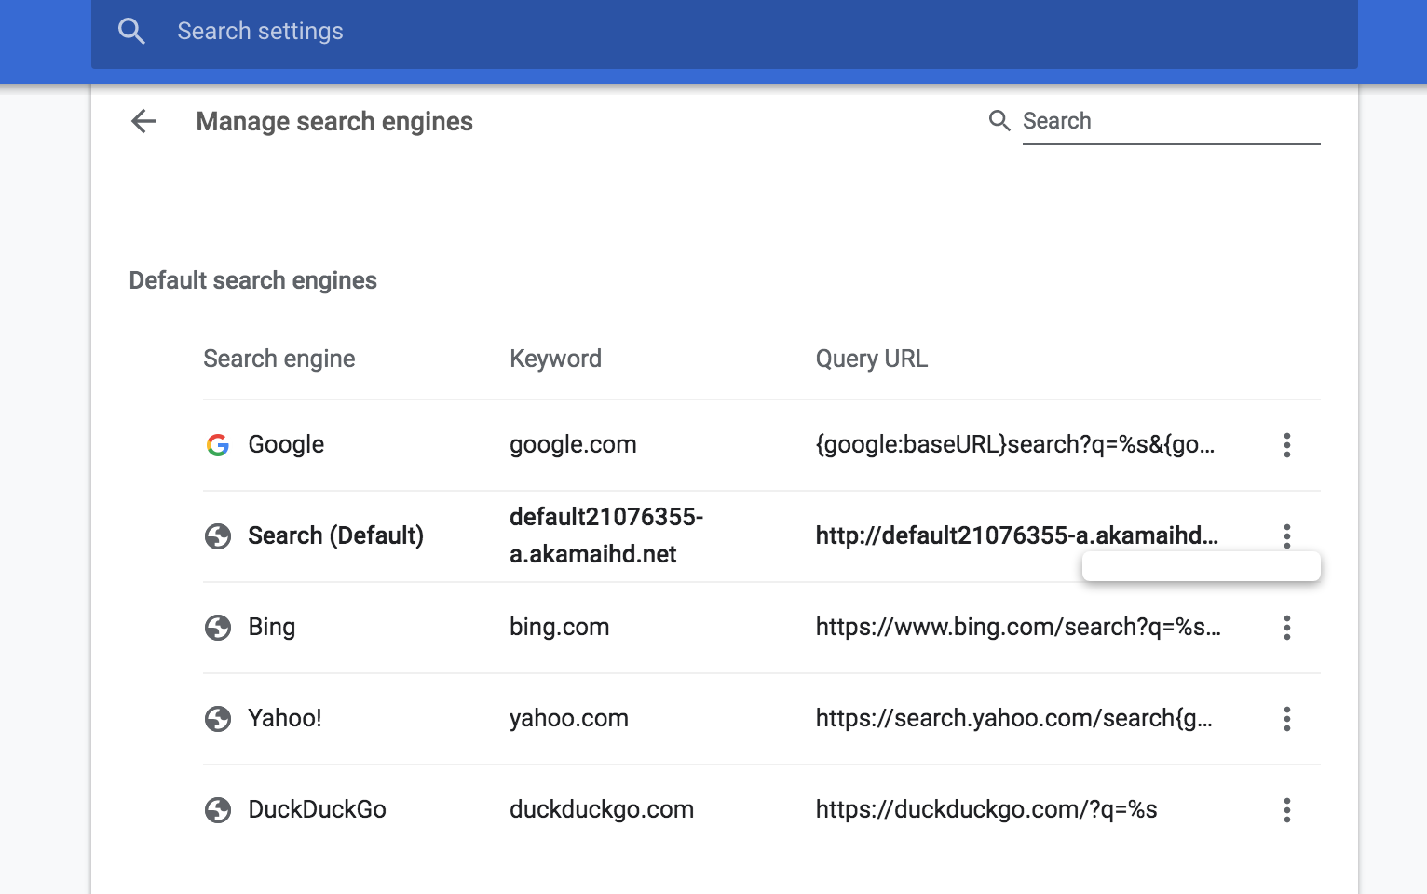Open more actions for Bing
The height and width of the screenshot is (894, 1427).
pyautogui.click(x=1286, y=628)
